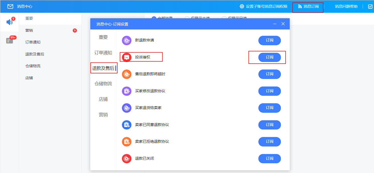Open 消息订阅 in the top bar
The width and height of the screenshot is (374, 173).
pyautogui.click(x=311, y=6)
